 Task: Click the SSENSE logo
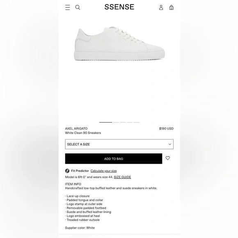(x=119, y=7)
